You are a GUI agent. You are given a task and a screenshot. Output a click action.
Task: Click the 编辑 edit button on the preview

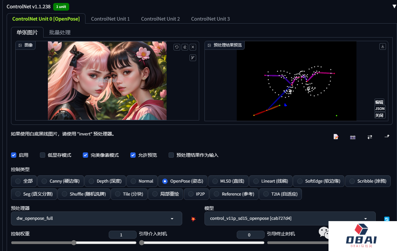click(x=379, y=102)
